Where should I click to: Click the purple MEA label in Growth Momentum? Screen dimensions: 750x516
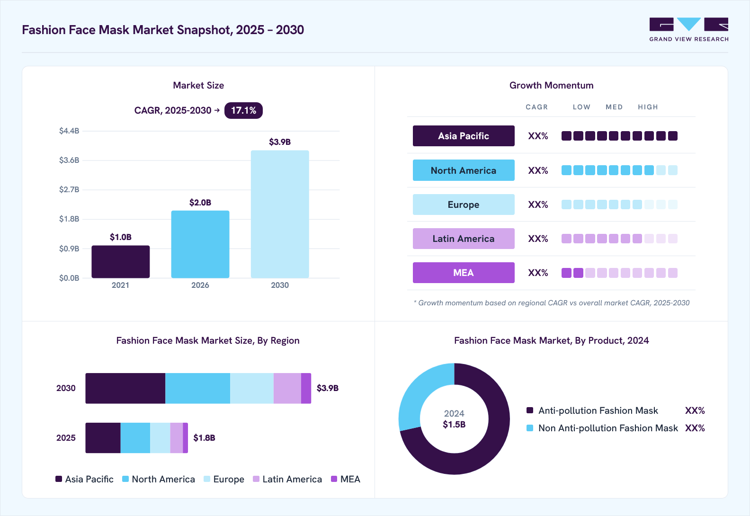[x=464, y=273]
